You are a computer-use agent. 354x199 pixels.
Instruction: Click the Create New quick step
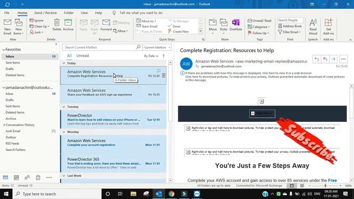pos(178,32)
